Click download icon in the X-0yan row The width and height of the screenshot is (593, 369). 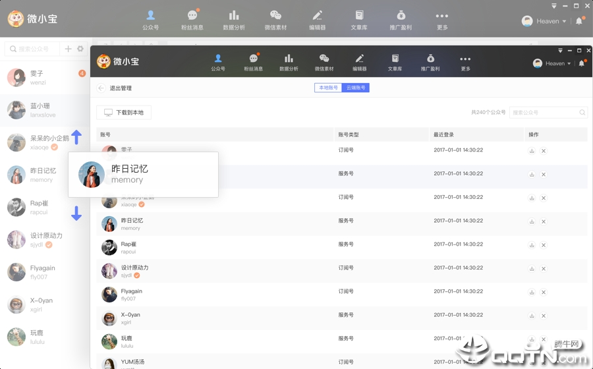click(532, 316)
